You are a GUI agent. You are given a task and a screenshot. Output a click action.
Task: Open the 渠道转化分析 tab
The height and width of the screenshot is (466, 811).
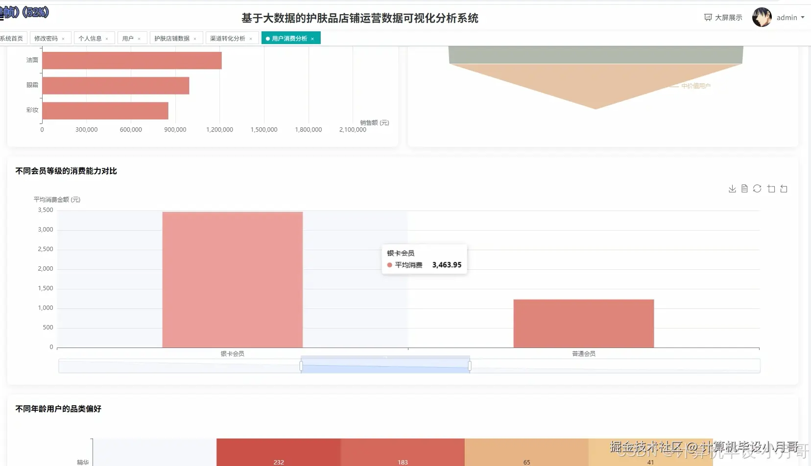(x=228, y=38)
